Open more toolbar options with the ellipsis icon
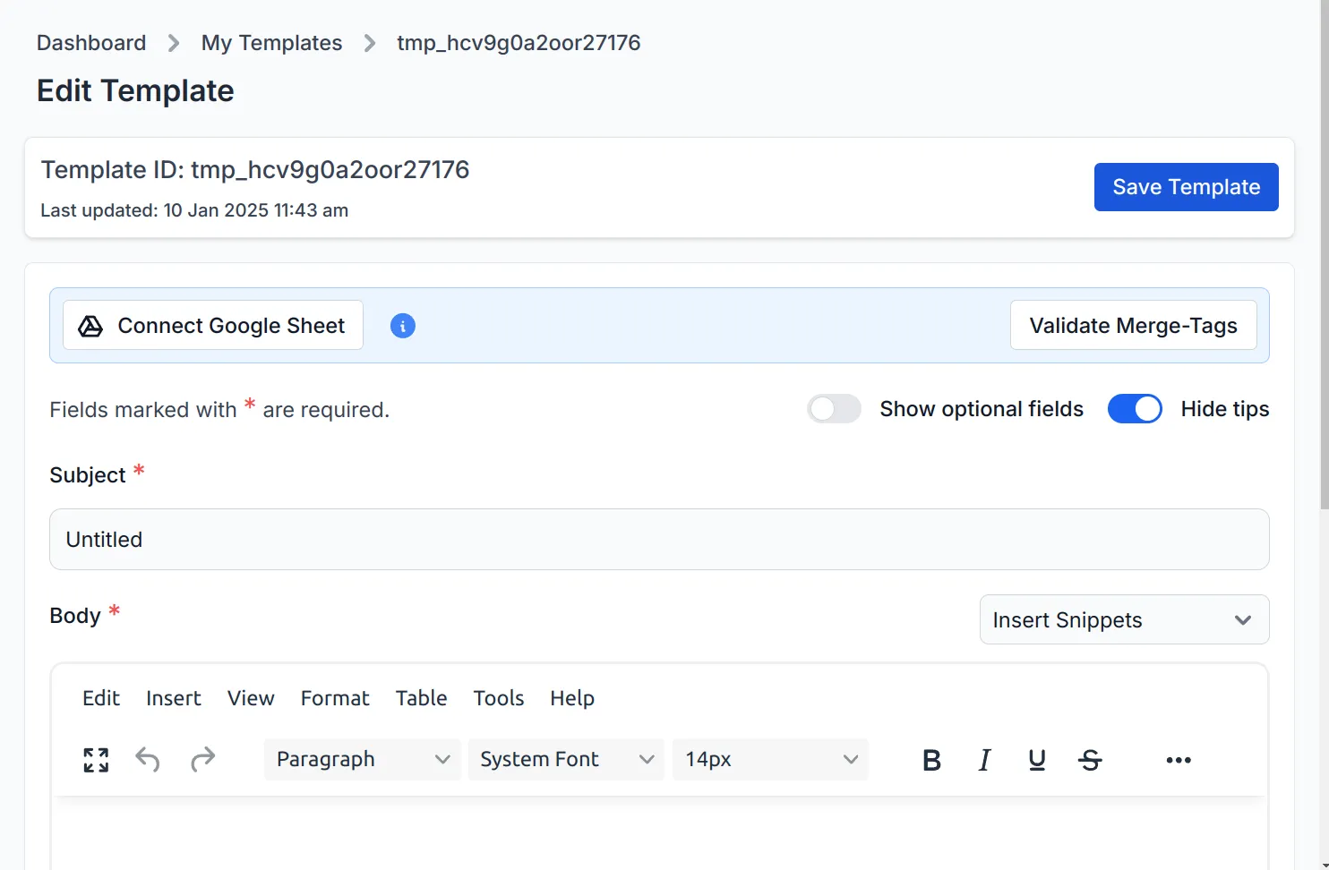Viewport: 1329px width, 870px height. [x=1178, y=759]
